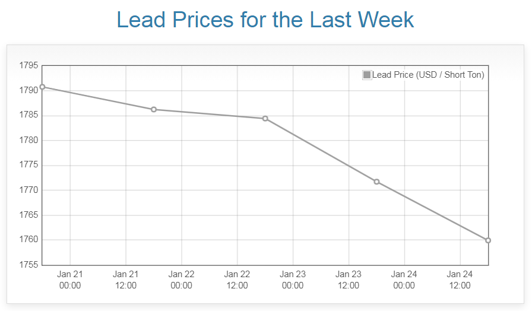Click the "Jan 21 00:00" x-axis label
This screenshot has width=532, height=311.
(x=70, y=280)
